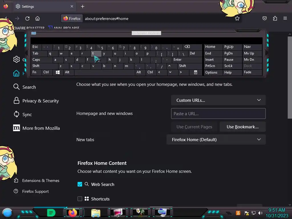Switch to Firefox in the taskbar
Screen dimensions: 292x219
[x=73, y=212]
